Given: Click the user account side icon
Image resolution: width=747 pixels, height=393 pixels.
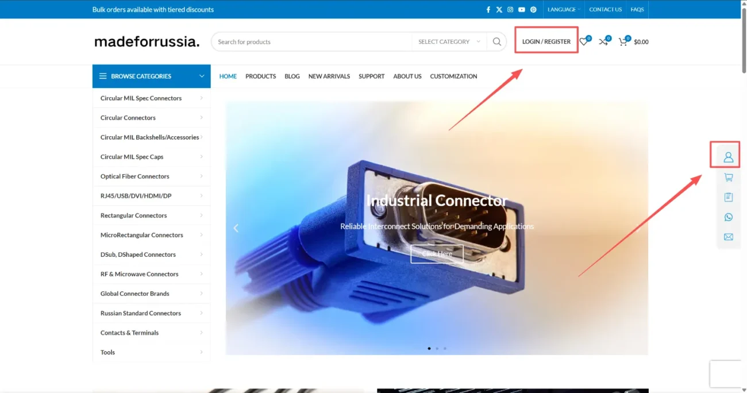Looking at the screenshot, I should [x=728, y=157].
